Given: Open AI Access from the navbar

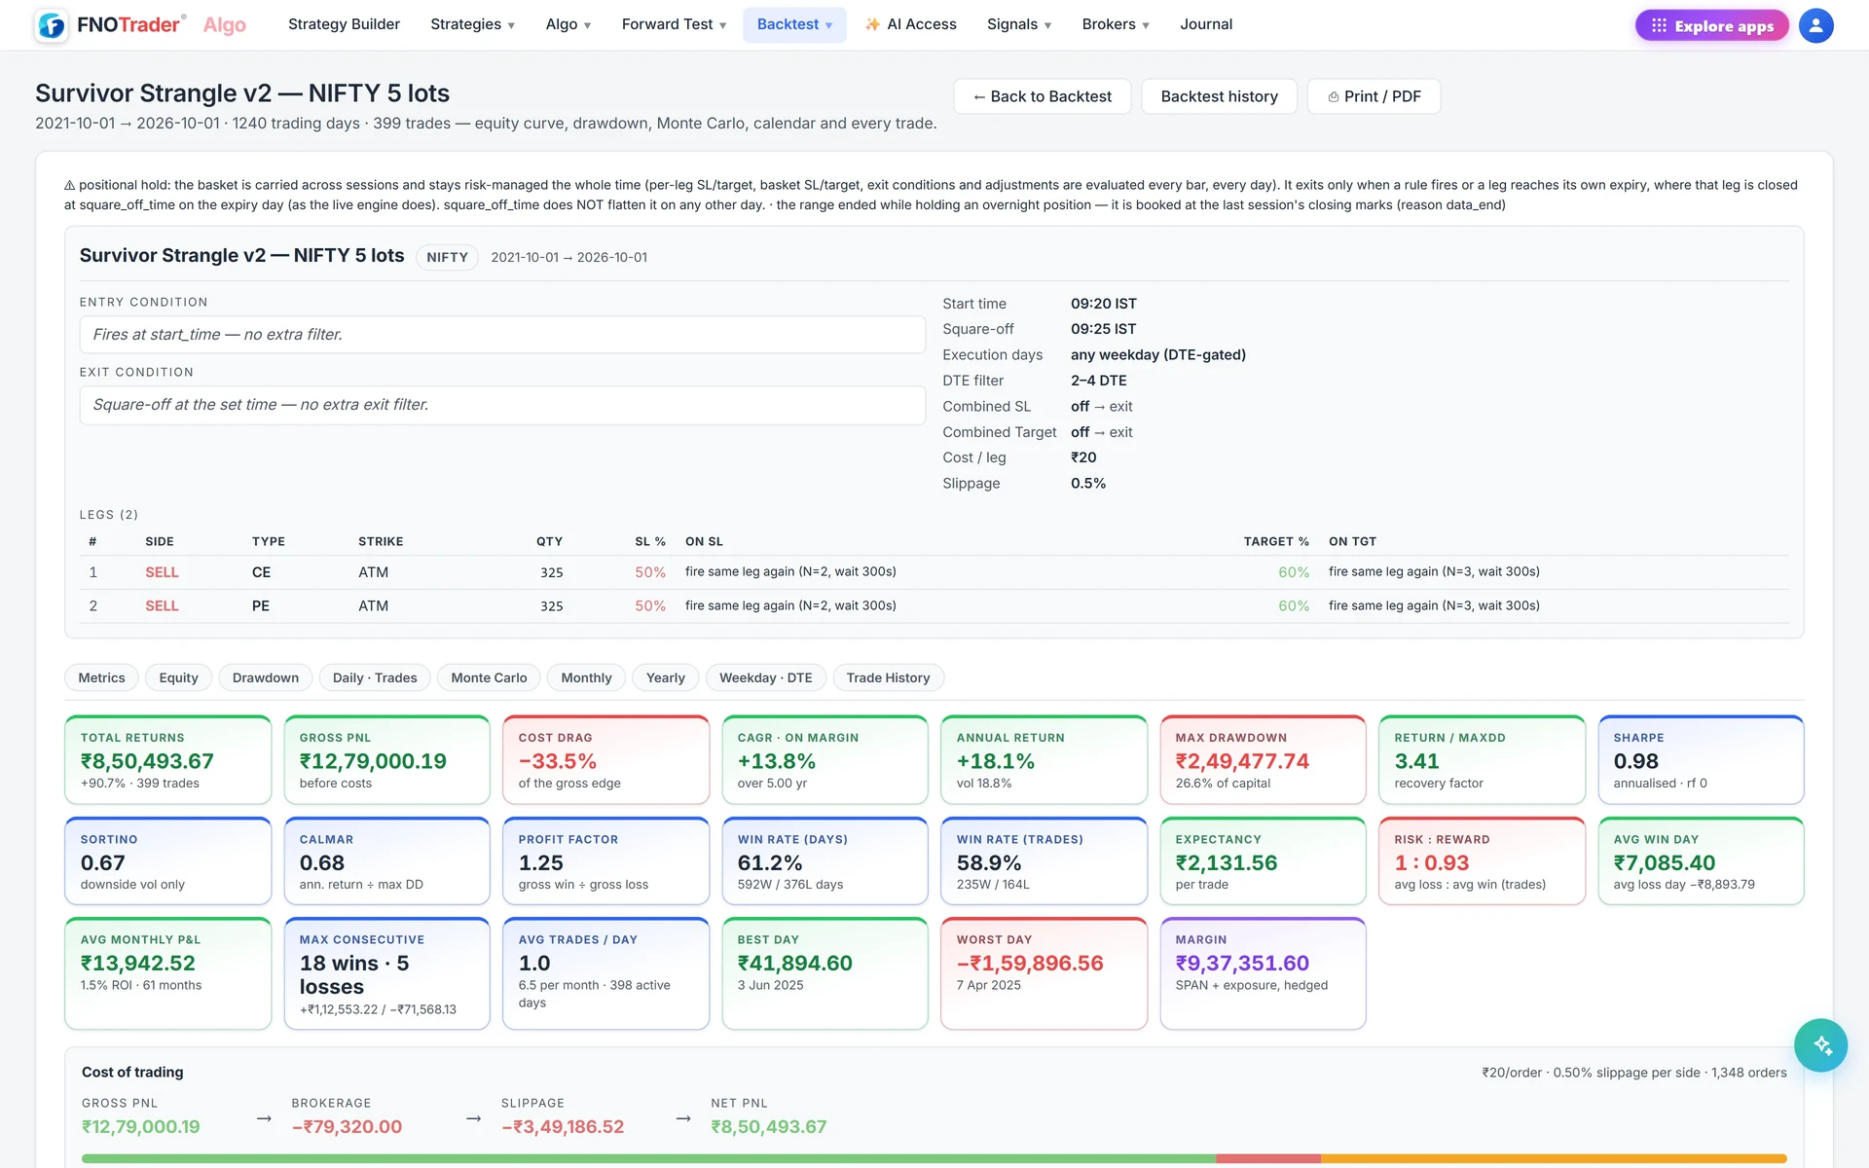Looking at the screenshot, I should point(910,24).
